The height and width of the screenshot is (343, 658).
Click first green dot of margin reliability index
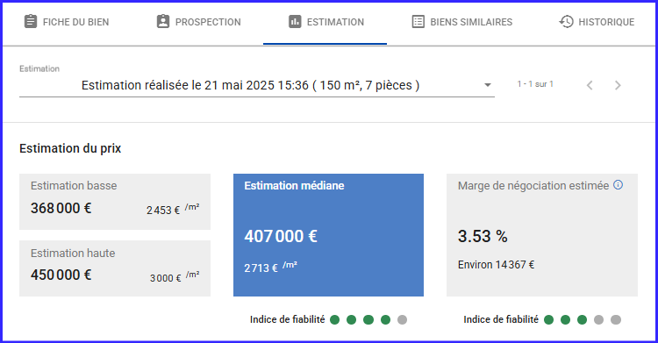coord(548,320)
